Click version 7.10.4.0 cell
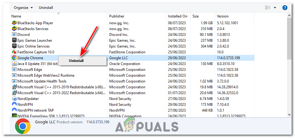295x138 pixels. point(222,105)
